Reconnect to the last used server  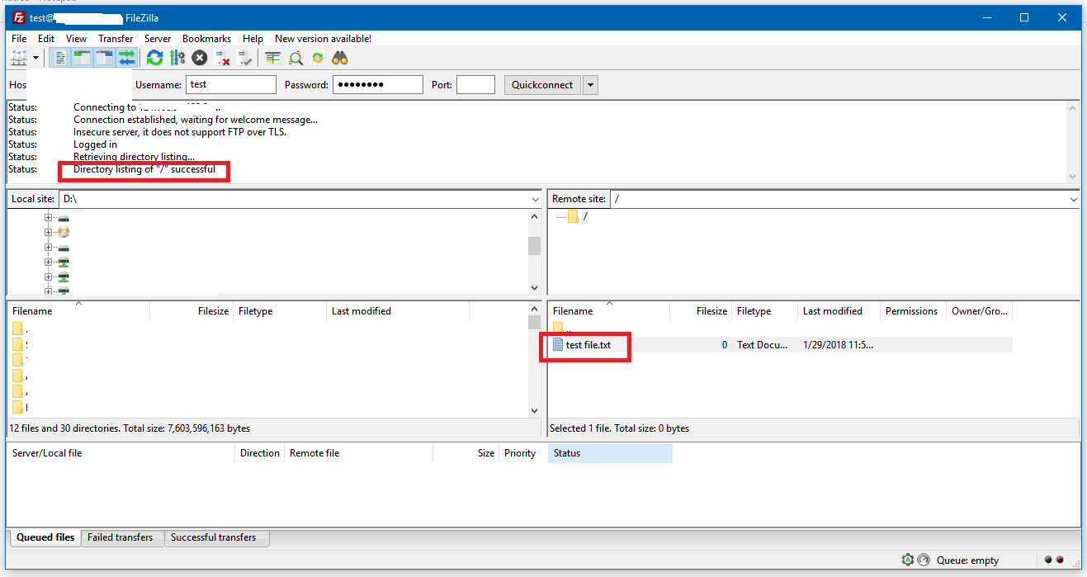tap(244, 58)
